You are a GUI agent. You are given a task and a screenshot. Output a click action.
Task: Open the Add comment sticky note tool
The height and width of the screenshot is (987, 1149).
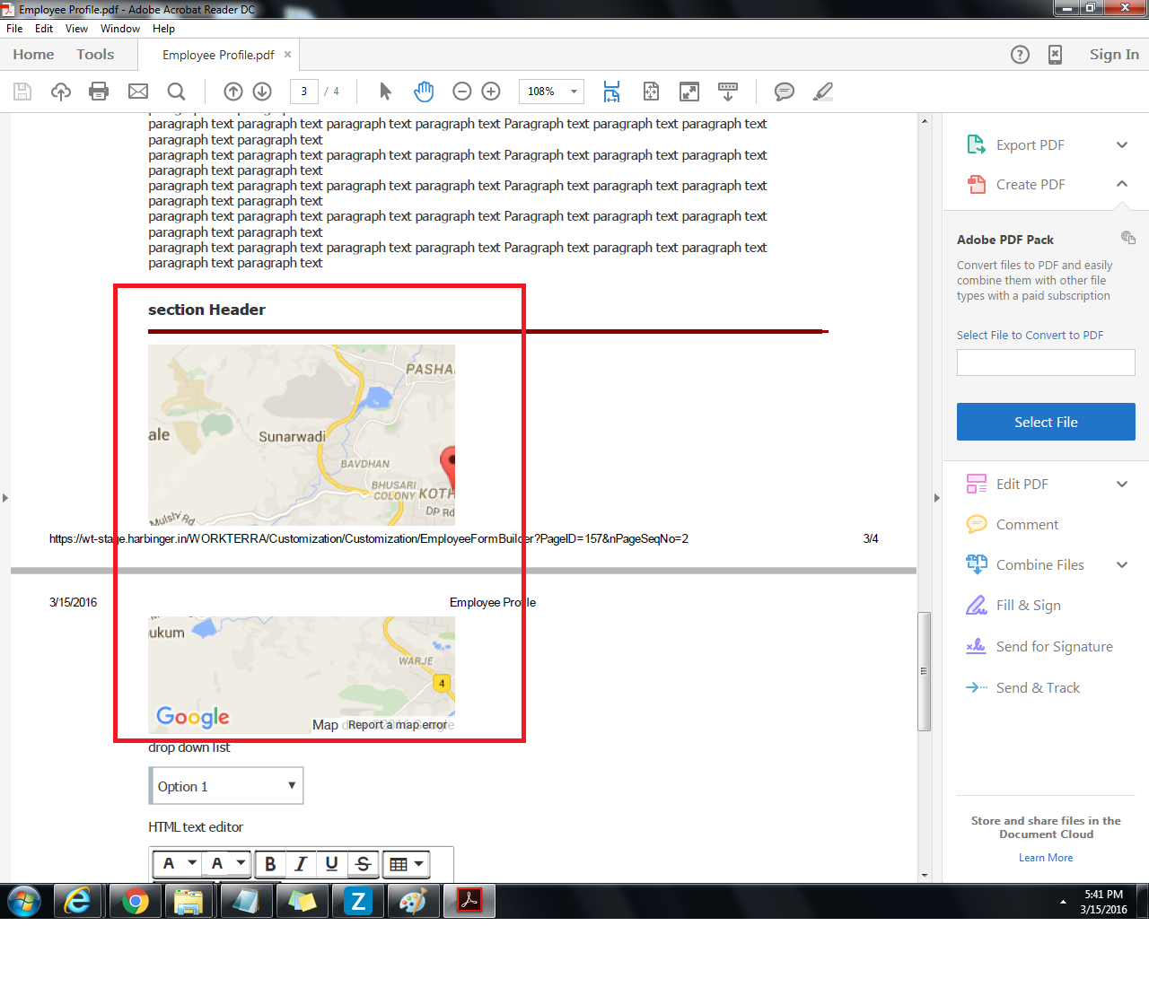(x=784, y=91)
